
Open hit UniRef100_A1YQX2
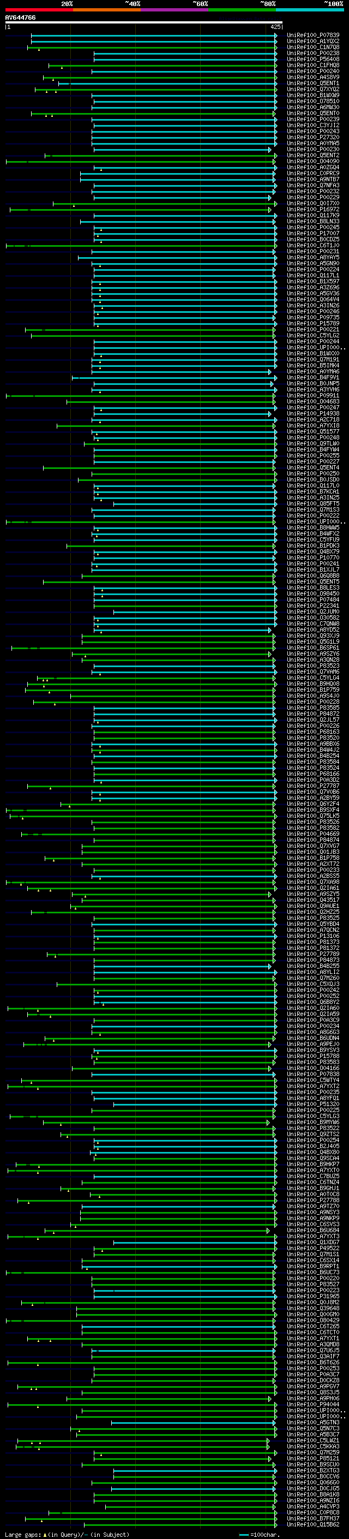[x=313, y=42]
